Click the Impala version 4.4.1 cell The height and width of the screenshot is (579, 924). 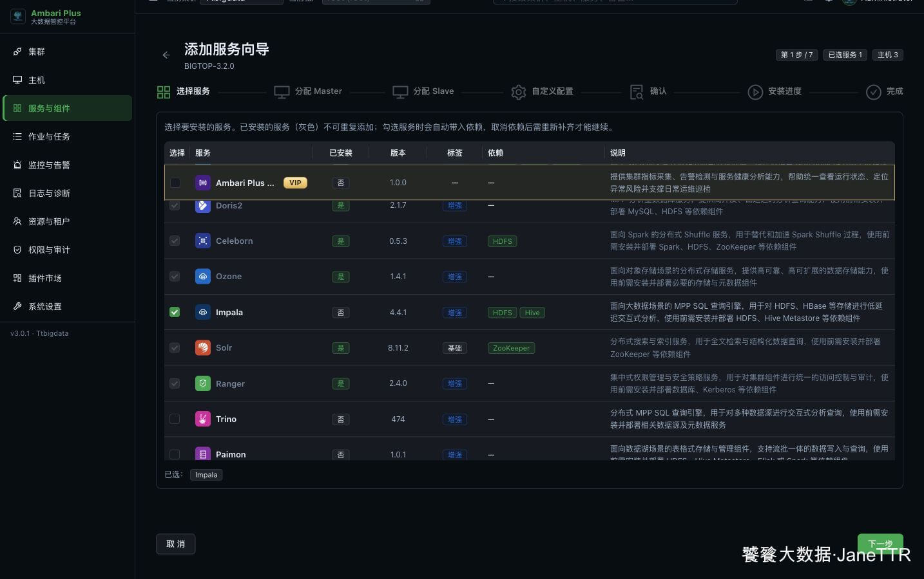398,313
